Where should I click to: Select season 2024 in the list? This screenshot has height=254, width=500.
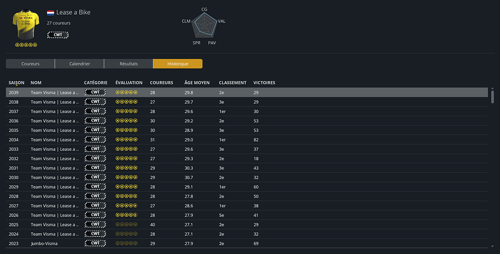247,234
